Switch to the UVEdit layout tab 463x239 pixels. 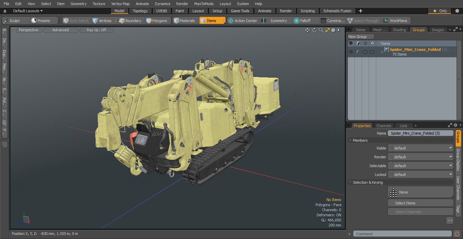coord(162,11)
